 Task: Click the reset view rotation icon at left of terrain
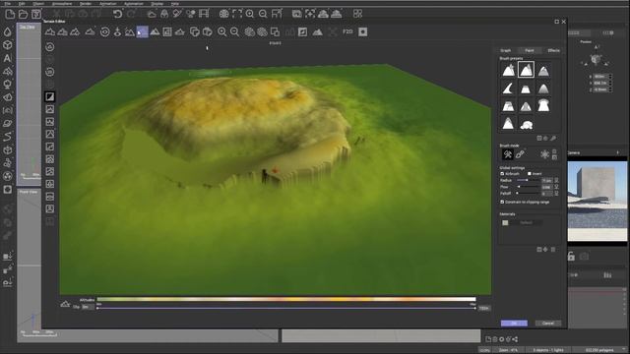click(50, 47)
